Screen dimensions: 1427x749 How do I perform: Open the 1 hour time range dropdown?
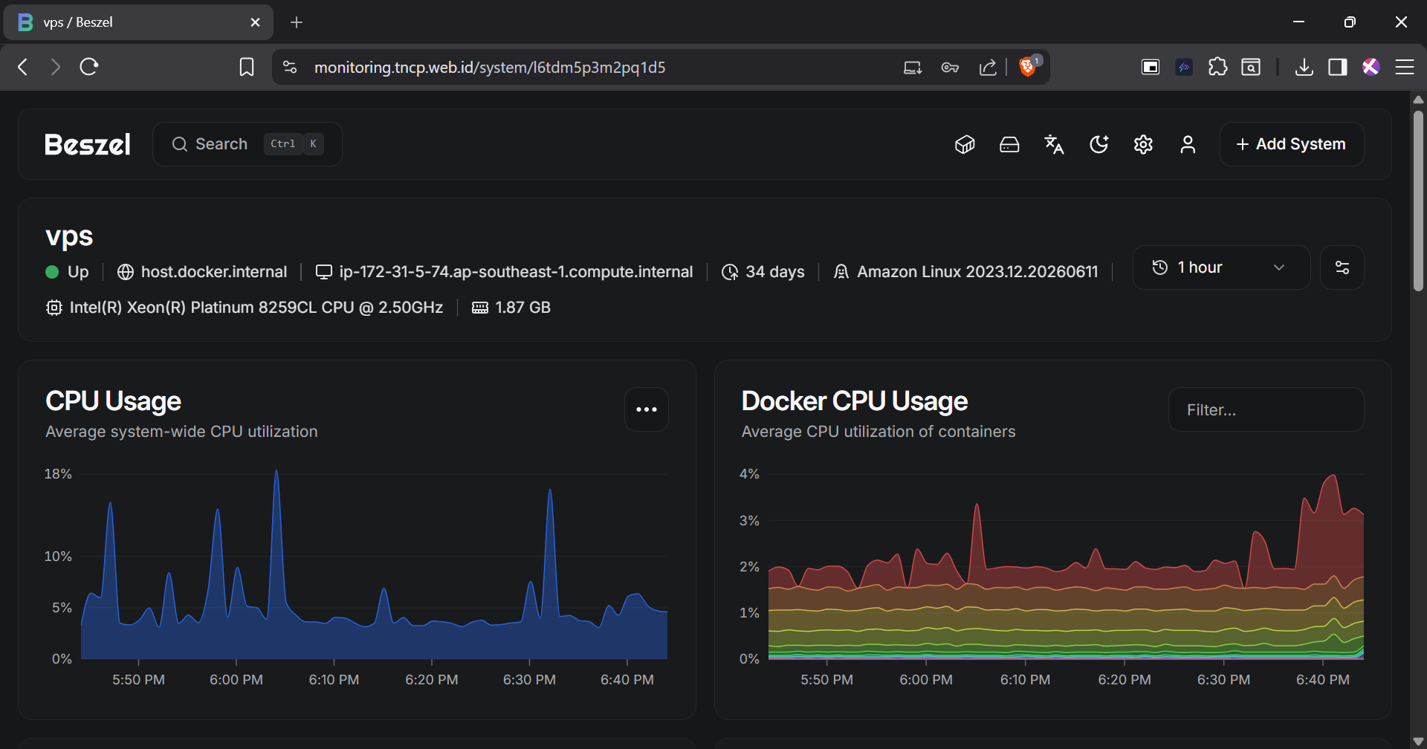(x=1221, y=267)
